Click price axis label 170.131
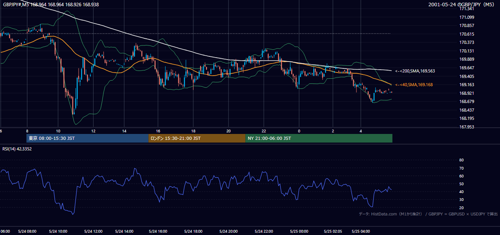The height and width of the screenshot is (235, 500). pos(467,51)
